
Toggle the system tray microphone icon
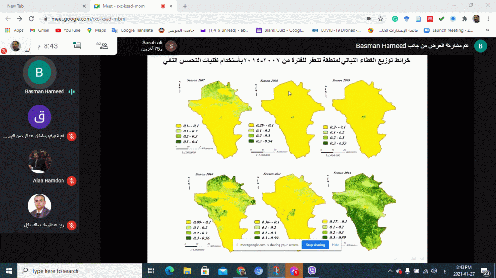pos(407,271)
